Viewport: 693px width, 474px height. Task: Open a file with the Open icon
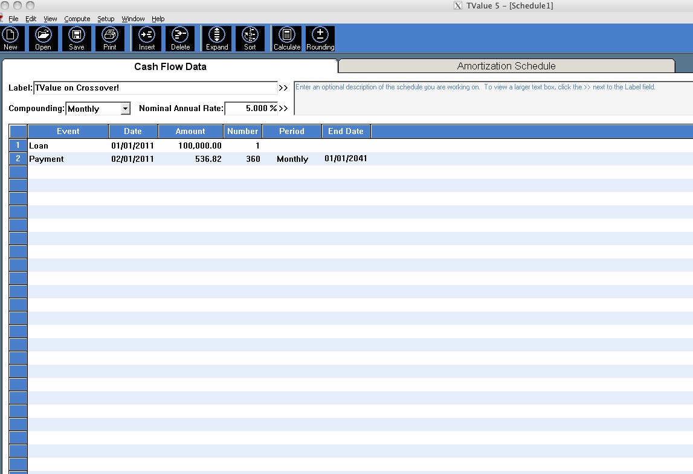click(44, 39)
